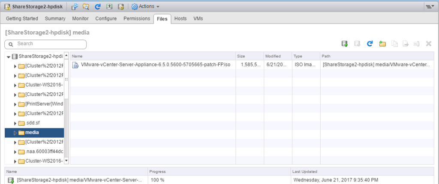Expand the .sdd.sf folder
The width and height of the screenshot is (439, 184).
pos(15,123)
